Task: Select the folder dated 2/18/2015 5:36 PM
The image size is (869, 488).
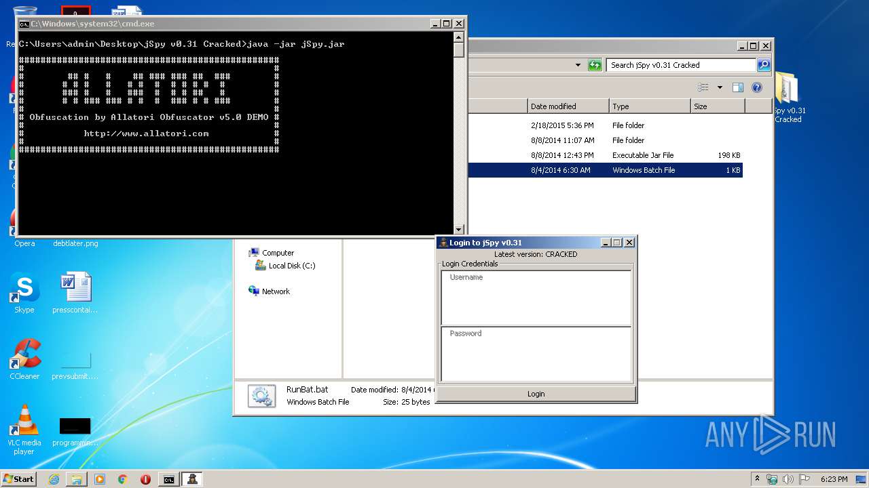Action: pyautogui.click(x=604, y=125)
